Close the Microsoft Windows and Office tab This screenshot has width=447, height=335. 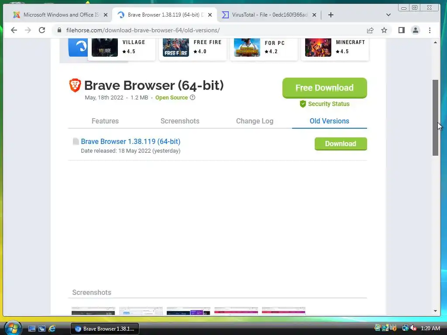point(106,15)
